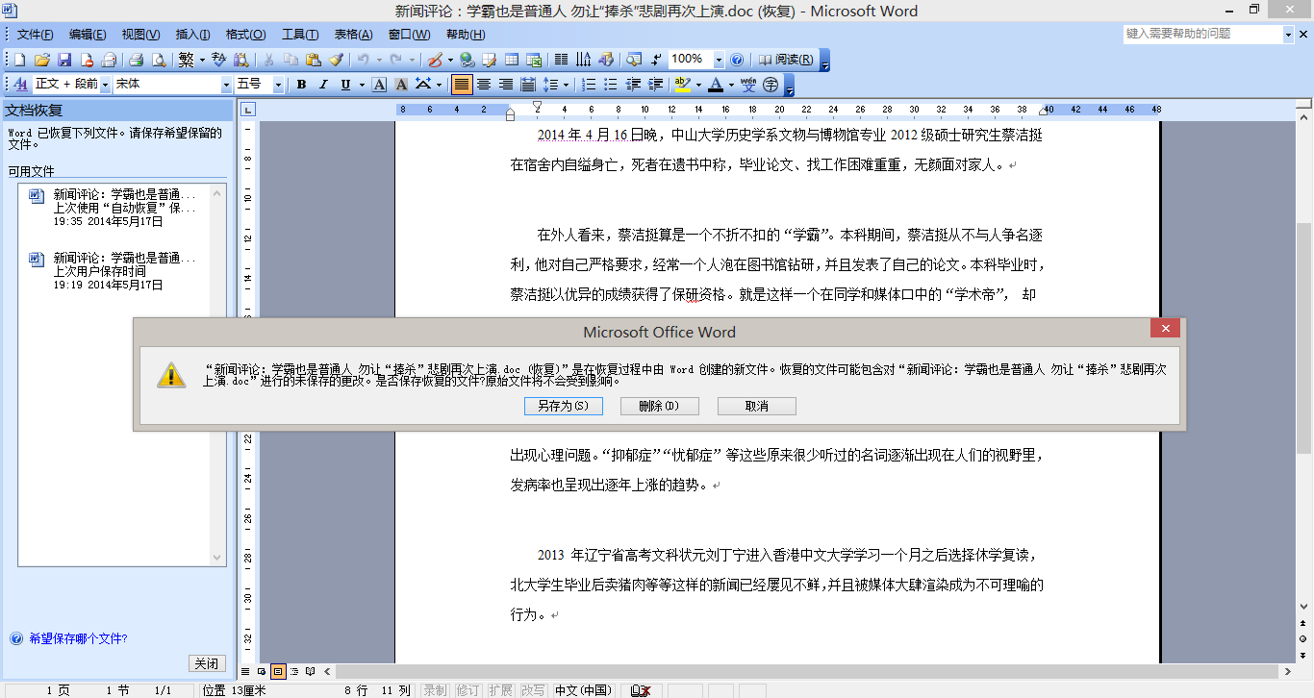Image resolution: width=1314 pixels, height=698 pixels.
Task: Click the 删除(D) button in dialog
Action: pos(659,406)
